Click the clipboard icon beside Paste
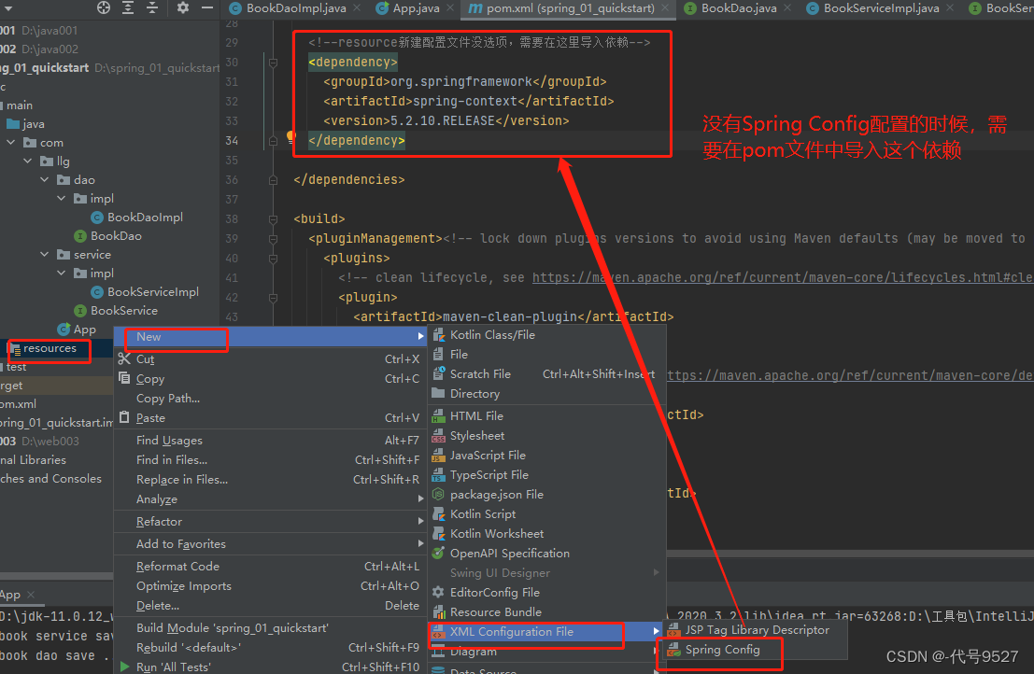 point(124,417)
